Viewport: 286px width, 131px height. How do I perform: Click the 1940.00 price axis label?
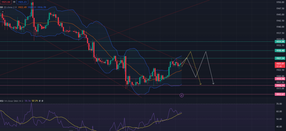[x=280, y=27]
